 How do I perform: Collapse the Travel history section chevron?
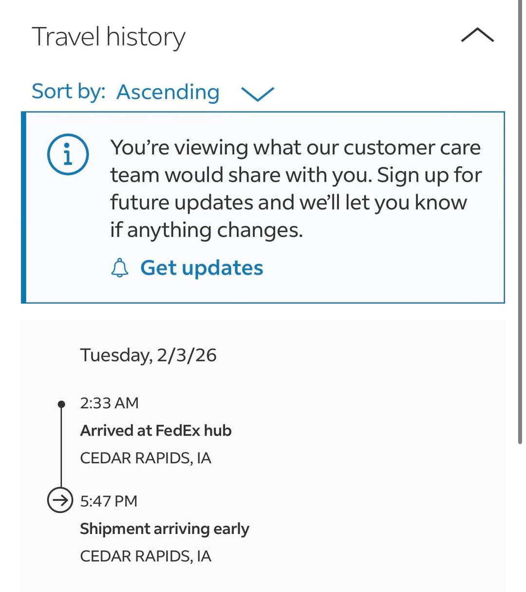(x=477, y=36)
